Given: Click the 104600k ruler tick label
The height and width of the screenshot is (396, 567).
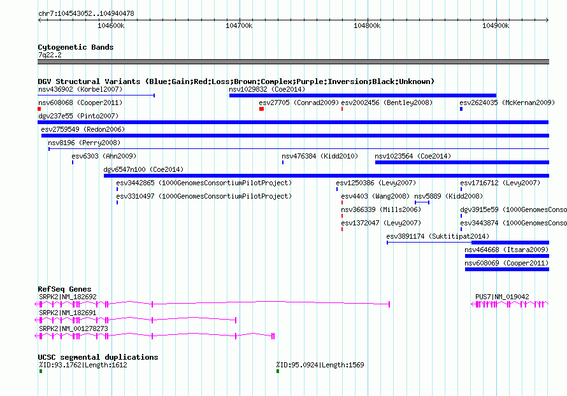Looking at the screenshot, I should 111,25.
